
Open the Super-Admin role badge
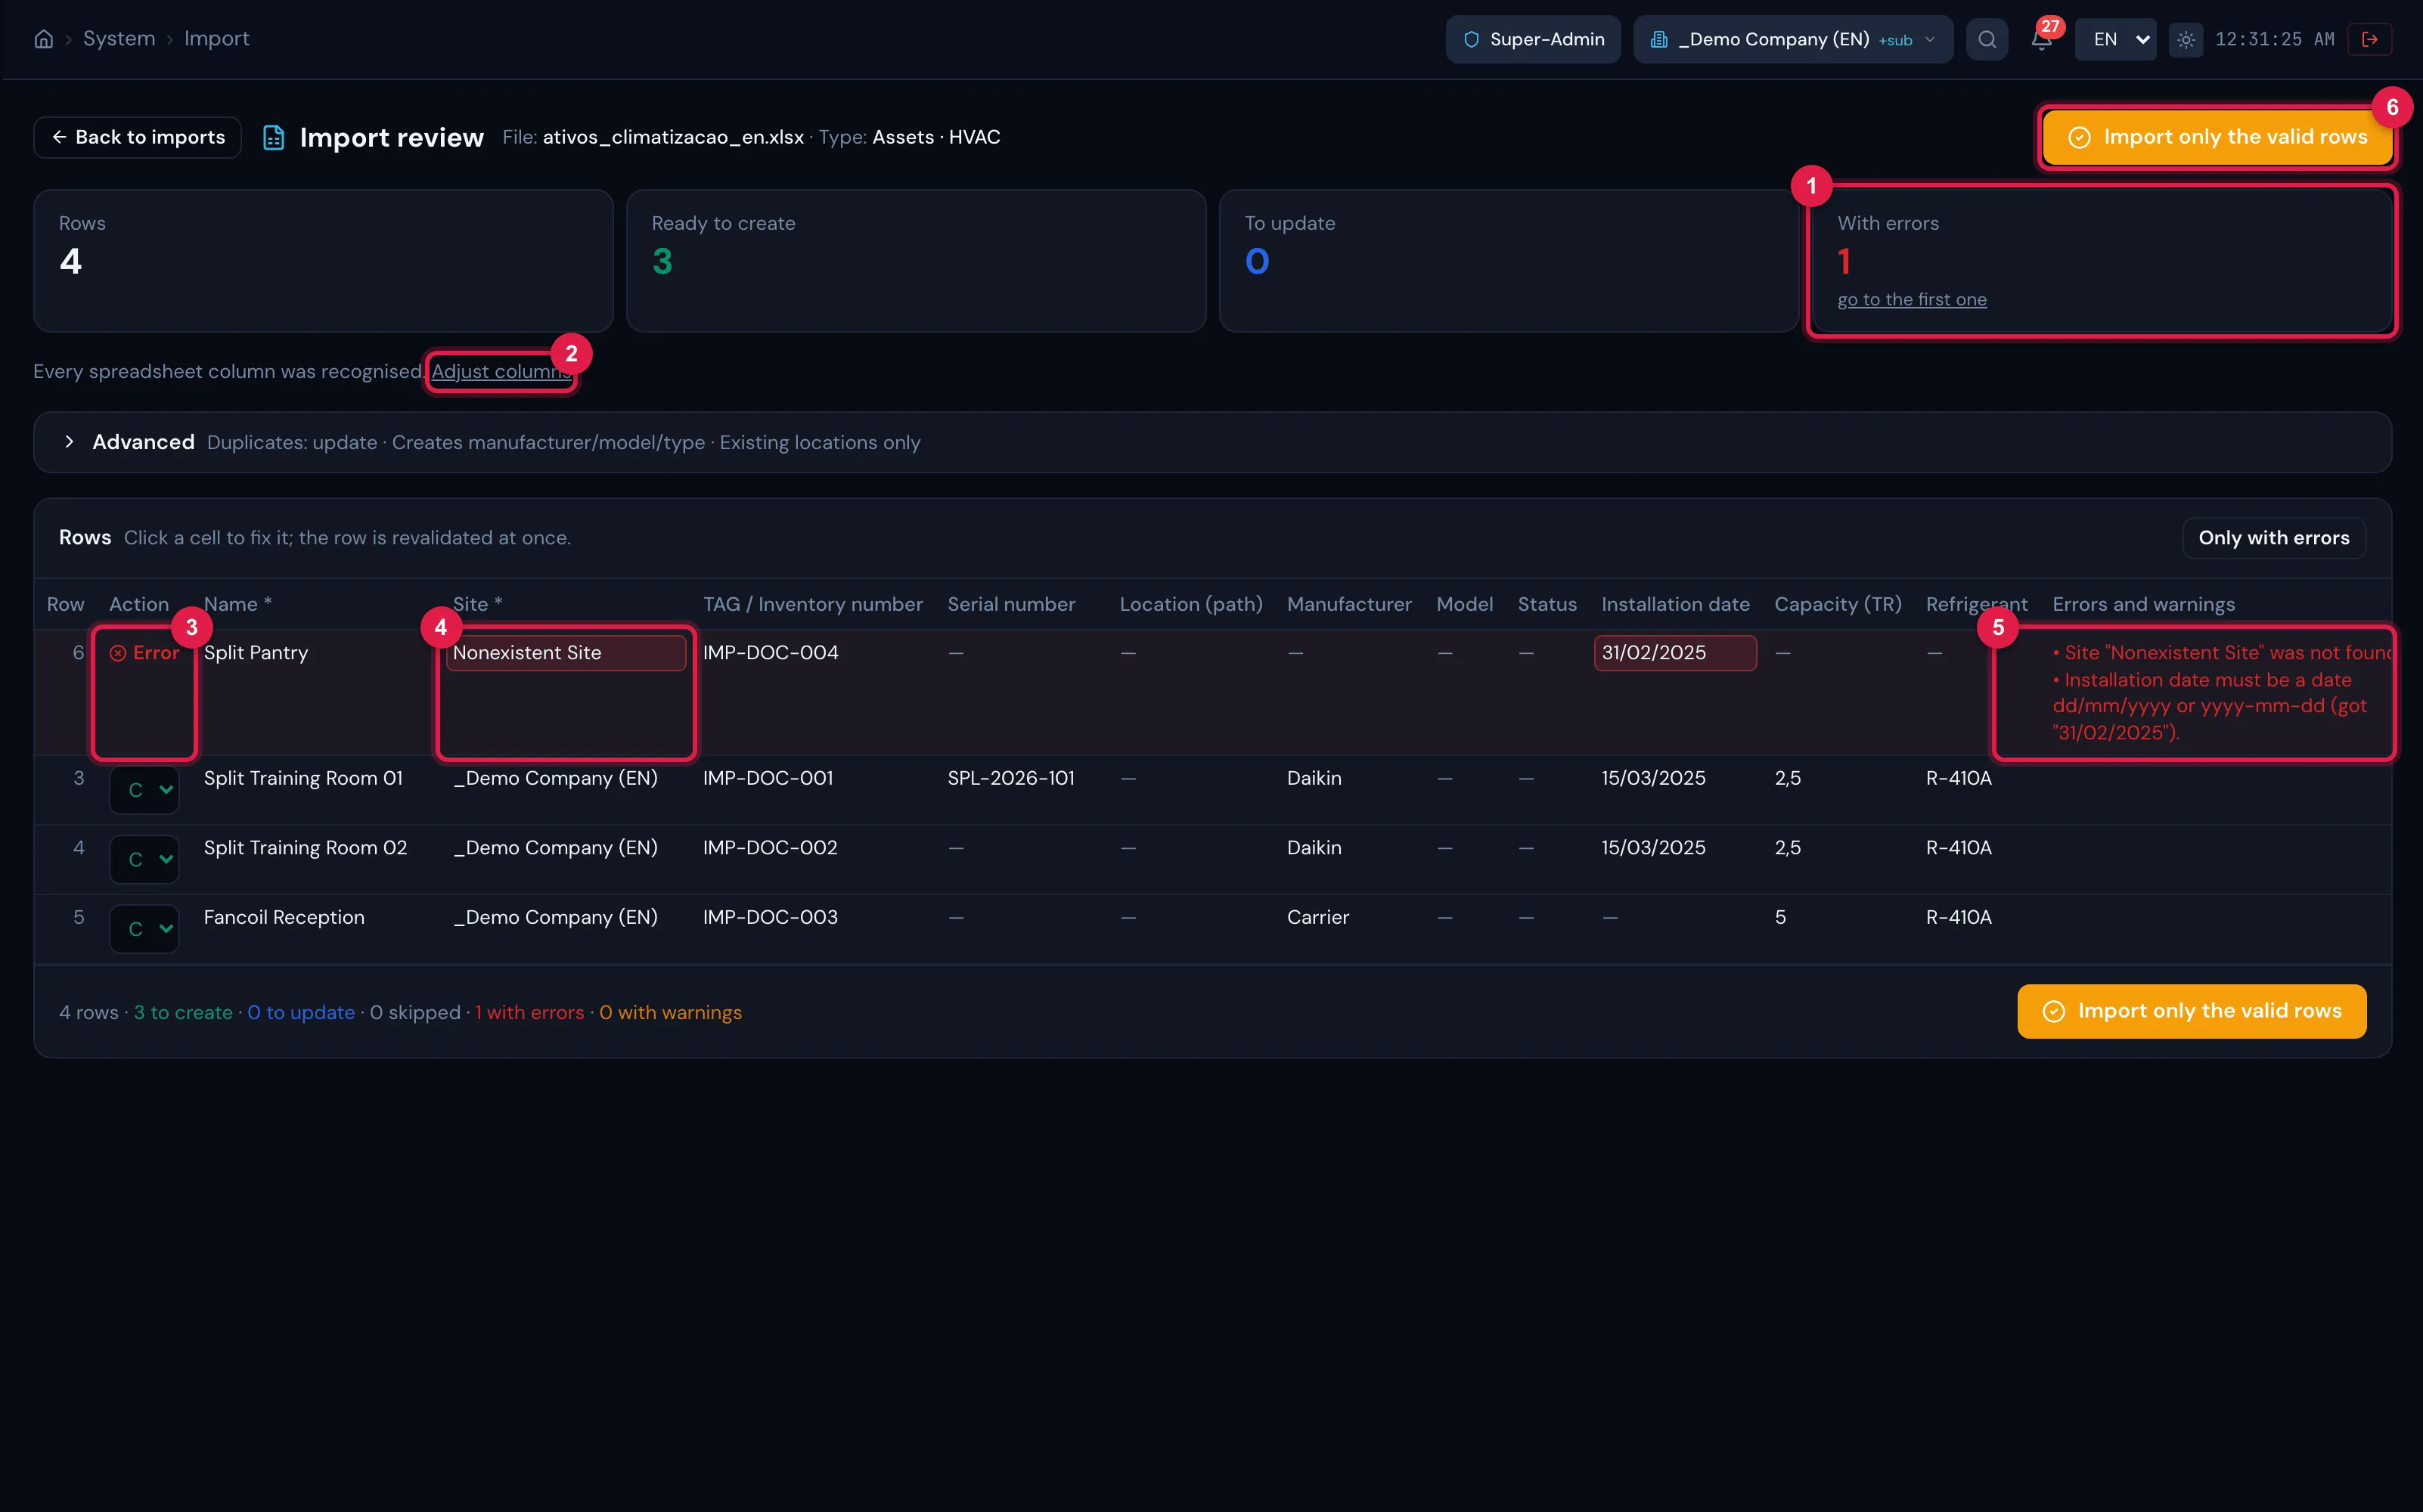pos(1533,39)
